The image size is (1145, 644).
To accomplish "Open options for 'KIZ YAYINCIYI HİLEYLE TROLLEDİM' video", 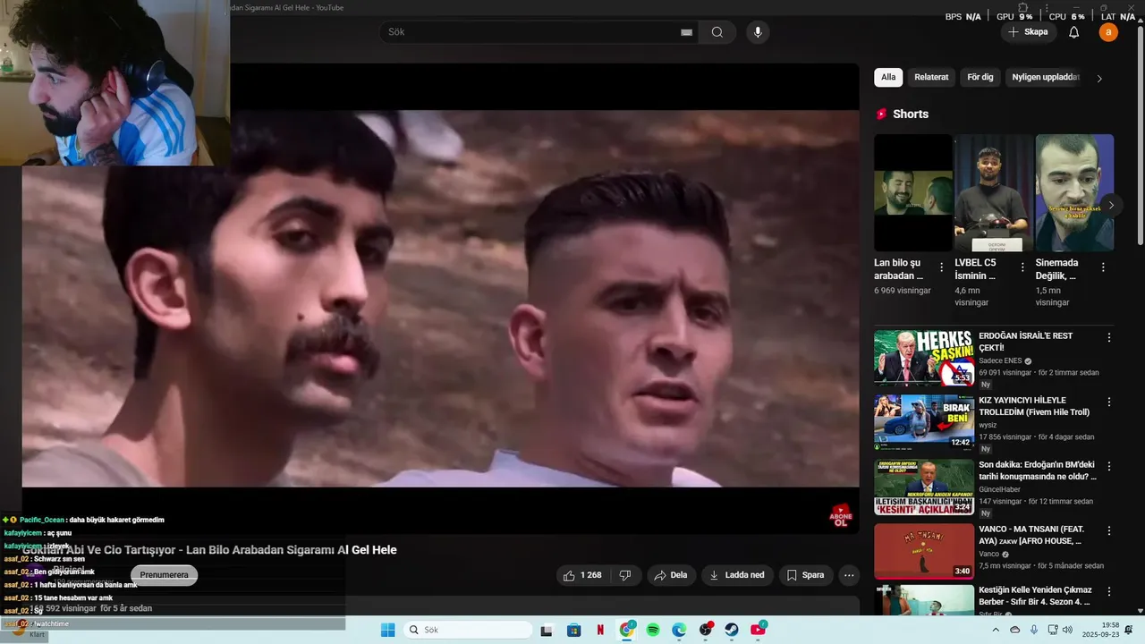I will point(1109,402).
